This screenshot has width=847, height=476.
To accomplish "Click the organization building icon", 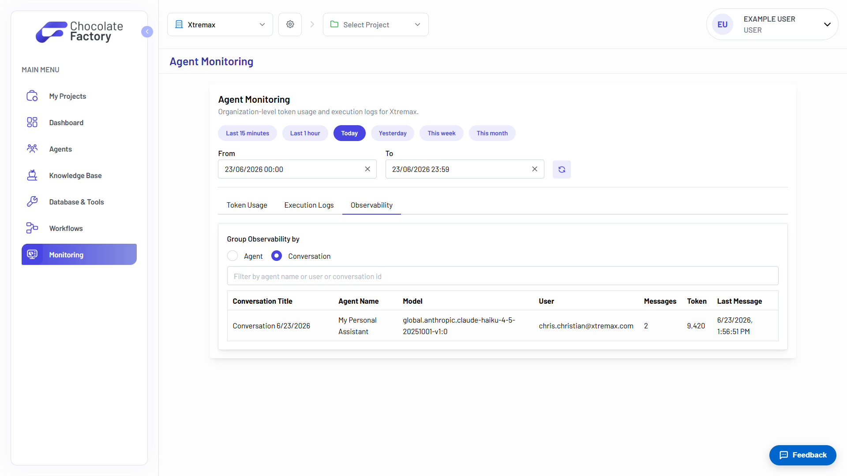I will 179,24.
